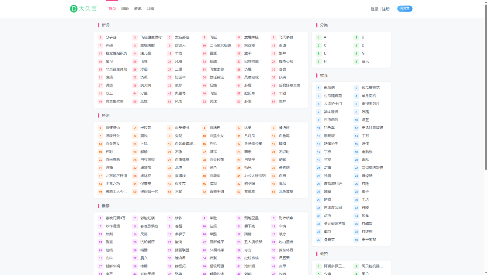This screenshot has width=488, height=275.
Task: Click 犯罪构成 in 新词
Action: [251, 61]
